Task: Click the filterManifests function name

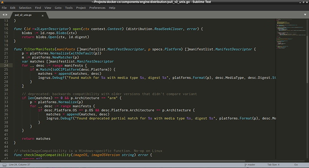Action: pos(39,49)
